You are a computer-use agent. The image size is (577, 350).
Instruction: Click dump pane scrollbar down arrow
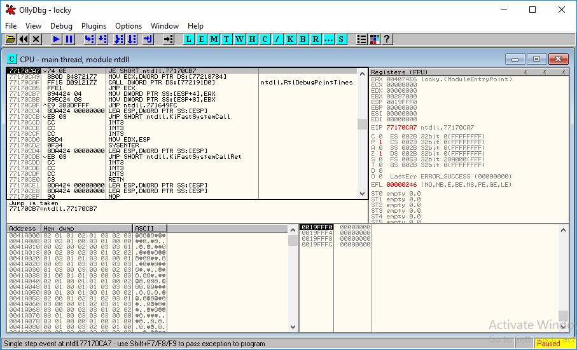(x=293, y=327)
